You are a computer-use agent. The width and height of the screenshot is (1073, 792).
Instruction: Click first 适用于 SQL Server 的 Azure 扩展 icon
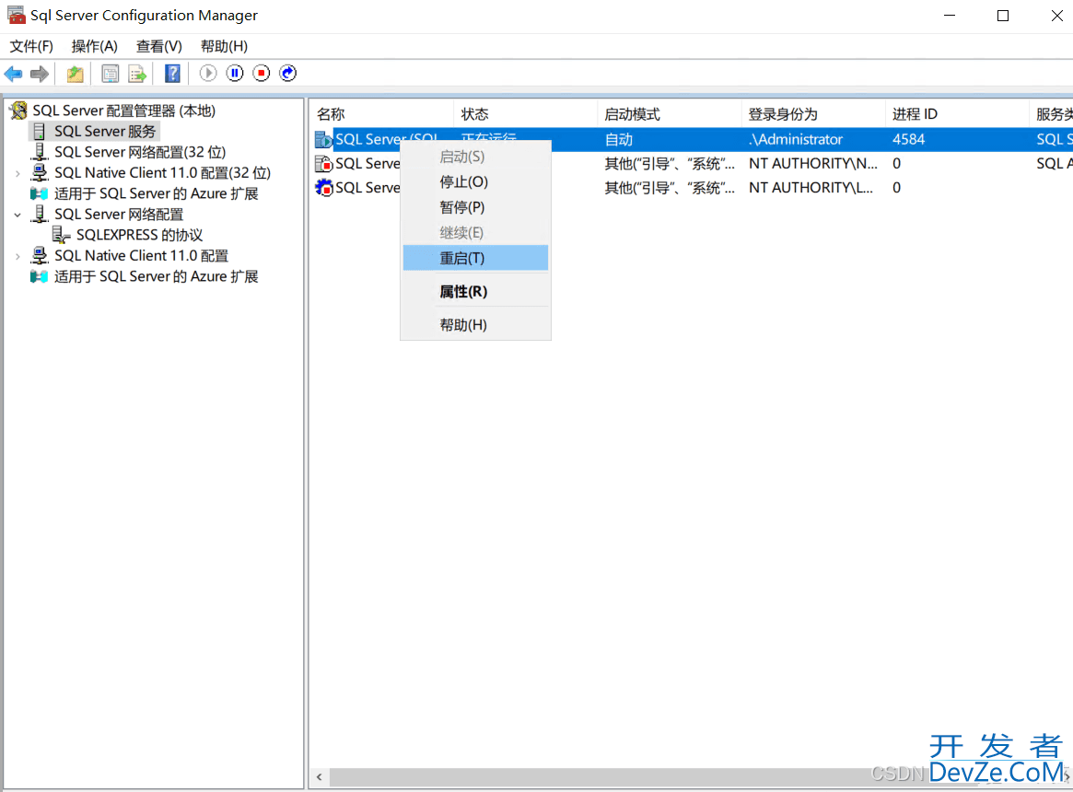point(39,193)
